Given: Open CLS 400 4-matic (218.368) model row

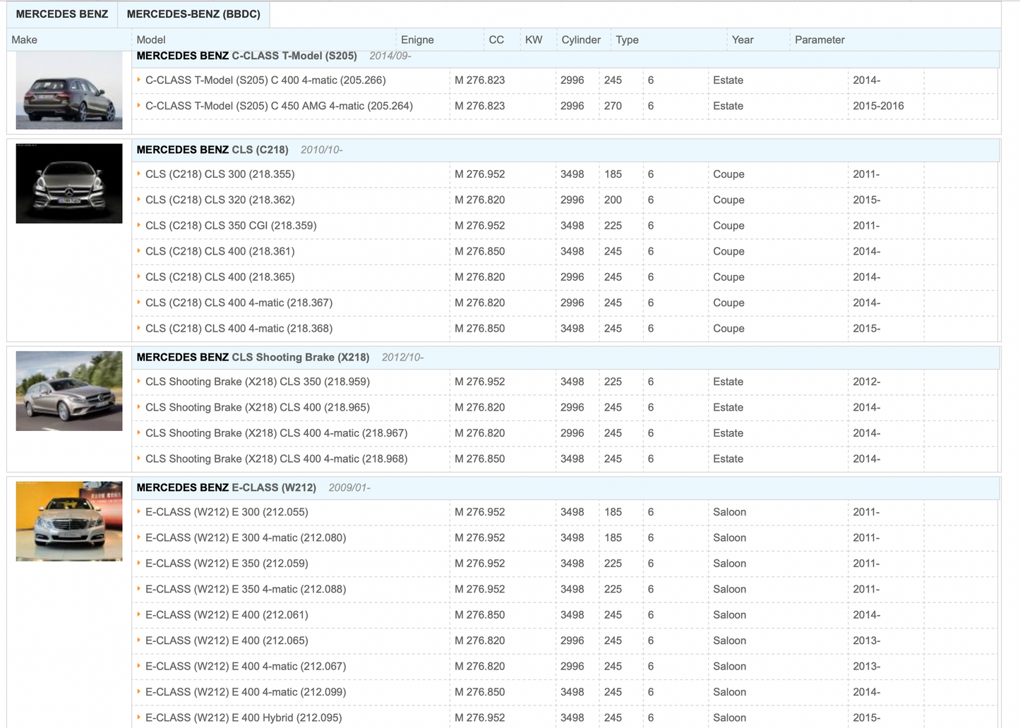Looking at the screenshot, I should click(239, 329).
